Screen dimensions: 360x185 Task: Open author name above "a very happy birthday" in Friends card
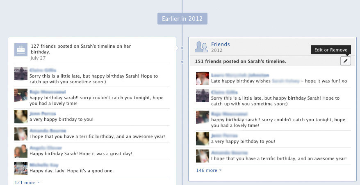224,136
